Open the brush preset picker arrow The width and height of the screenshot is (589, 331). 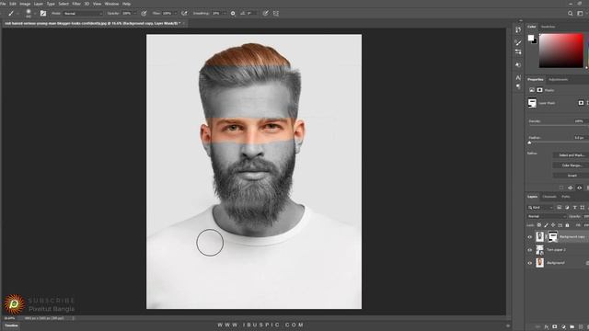coord(35,13)
